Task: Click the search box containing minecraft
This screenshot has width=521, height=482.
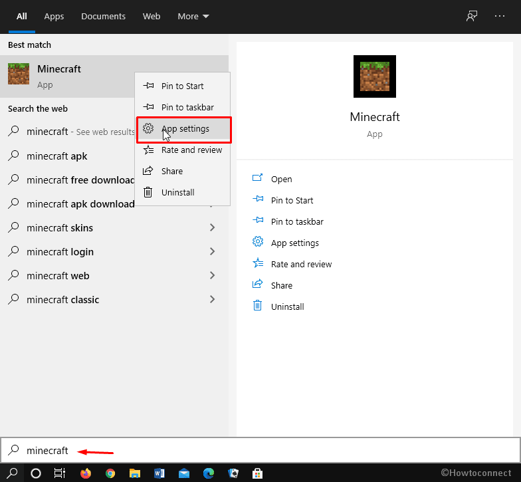Action: (x=259, y=451)
